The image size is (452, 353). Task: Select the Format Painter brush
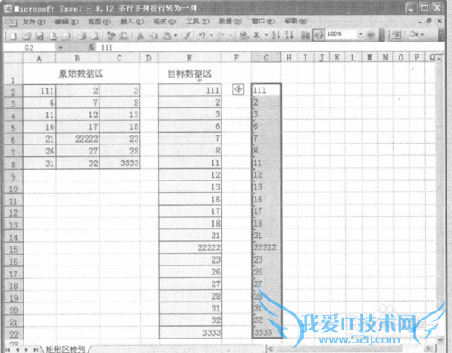pos(187,35)
